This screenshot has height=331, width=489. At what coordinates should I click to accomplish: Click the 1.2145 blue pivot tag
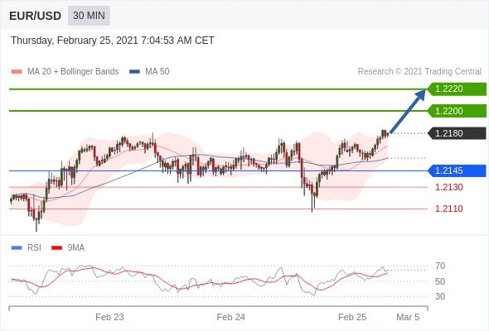[x=457, y=170]
